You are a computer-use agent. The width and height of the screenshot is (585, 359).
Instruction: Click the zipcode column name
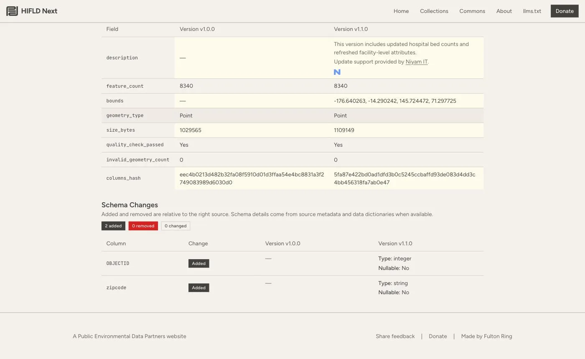point(116,288)
